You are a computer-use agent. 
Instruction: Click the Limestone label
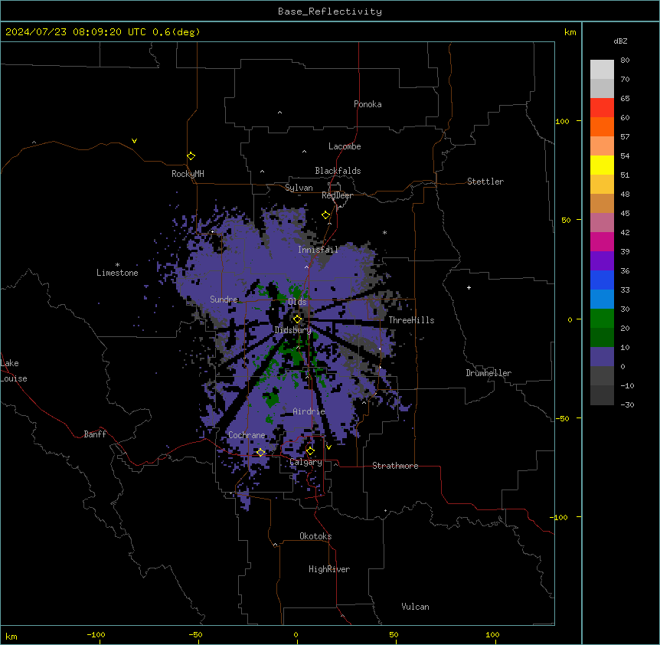click(117, 273)
